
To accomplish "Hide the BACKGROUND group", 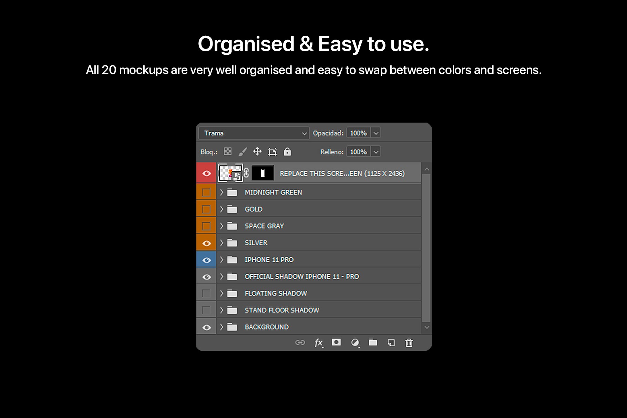I will 206,327.
